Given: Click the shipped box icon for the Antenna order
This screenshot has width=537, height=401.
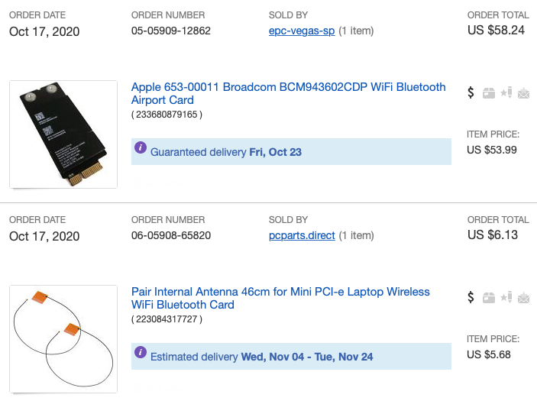Looking at the screenshot, I should (489, 298).
